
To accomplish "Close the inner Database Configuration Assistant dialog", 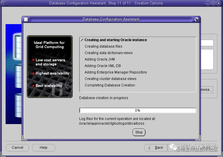I will point(197,19).
